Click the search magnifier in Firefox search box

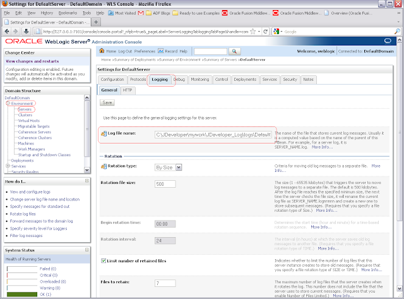[397, 32]
